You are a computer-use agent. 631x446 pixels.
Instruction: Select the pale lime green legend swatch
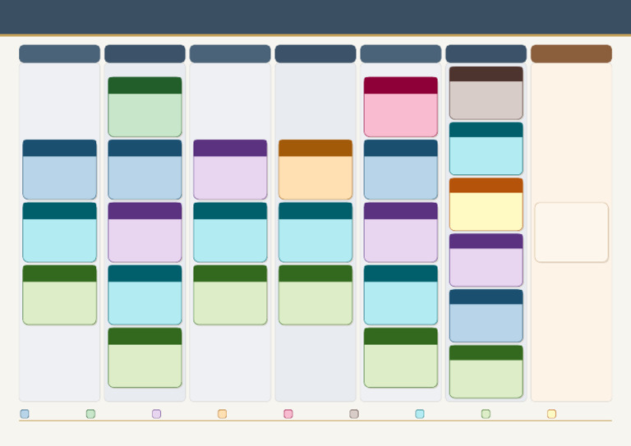[486, 414]
